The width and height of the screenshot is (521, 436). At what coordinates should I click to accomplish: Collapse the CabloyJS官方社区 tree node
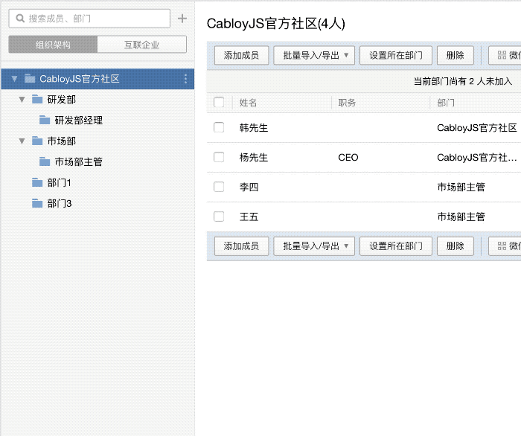tap(14, 79)
